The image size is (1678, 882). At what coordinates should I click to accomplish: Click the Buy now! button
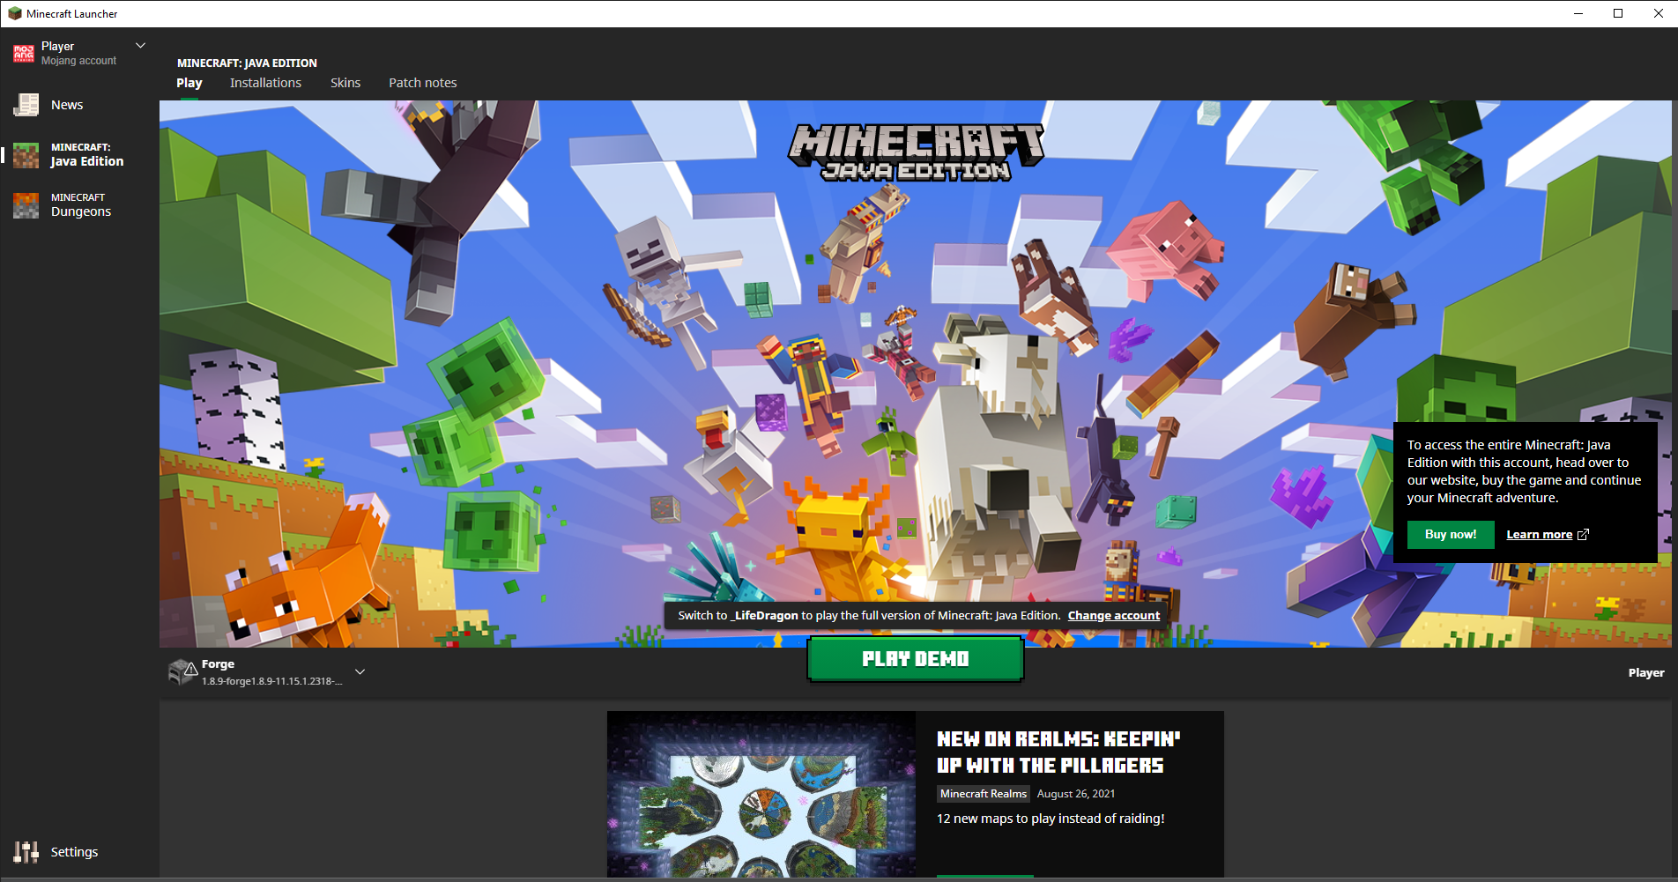tap(1451, 535)
